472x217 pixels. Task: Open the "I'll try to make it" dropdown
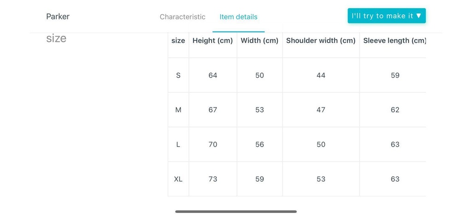[386, 16]
